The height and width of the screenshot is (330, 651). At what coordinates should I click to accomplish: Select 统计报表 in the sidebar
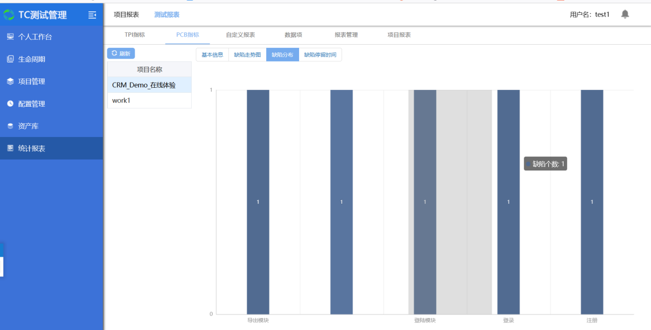tap(32, 148)
